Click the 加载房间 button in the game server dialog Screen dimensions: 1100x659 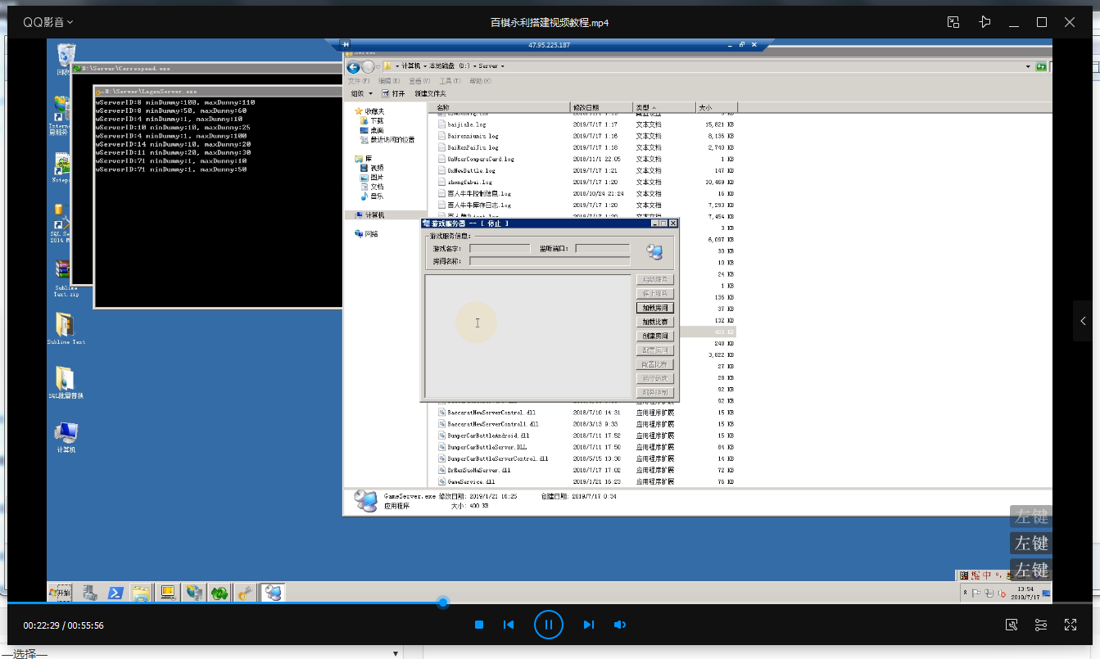(655, 308)
